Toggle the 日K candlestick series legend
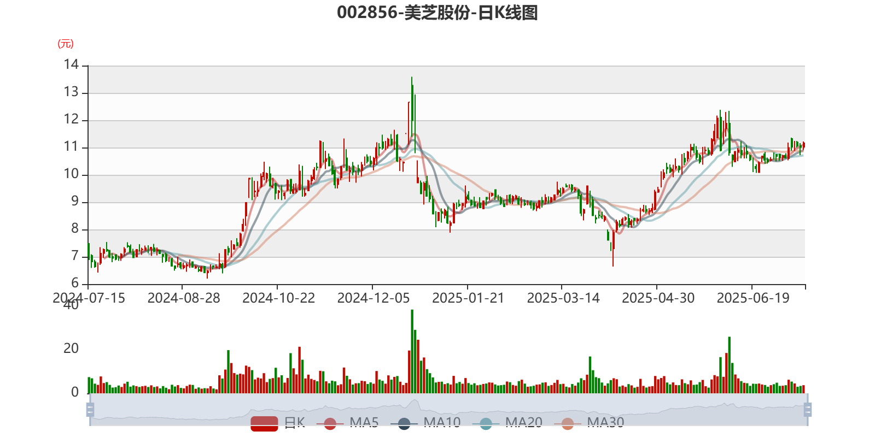 pyautogui.click(x=278, y=423)
